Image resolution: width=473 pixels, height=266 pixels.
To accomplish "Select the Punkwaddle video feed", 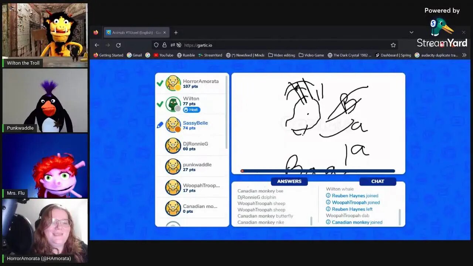I will pos(45,100).
